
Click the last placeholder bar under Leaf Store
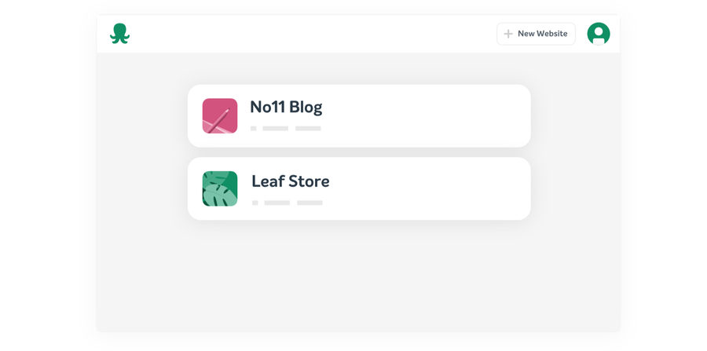[x=310, y=203]
